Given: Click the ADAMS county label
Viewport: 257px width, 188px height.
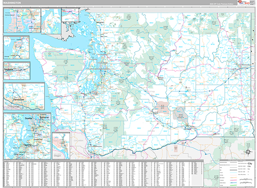Looking at the screenshot, I should click(x=209, y=95).
